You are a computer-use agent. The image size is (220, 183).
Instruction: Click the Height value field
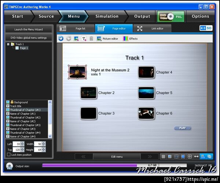pos(38,150)
